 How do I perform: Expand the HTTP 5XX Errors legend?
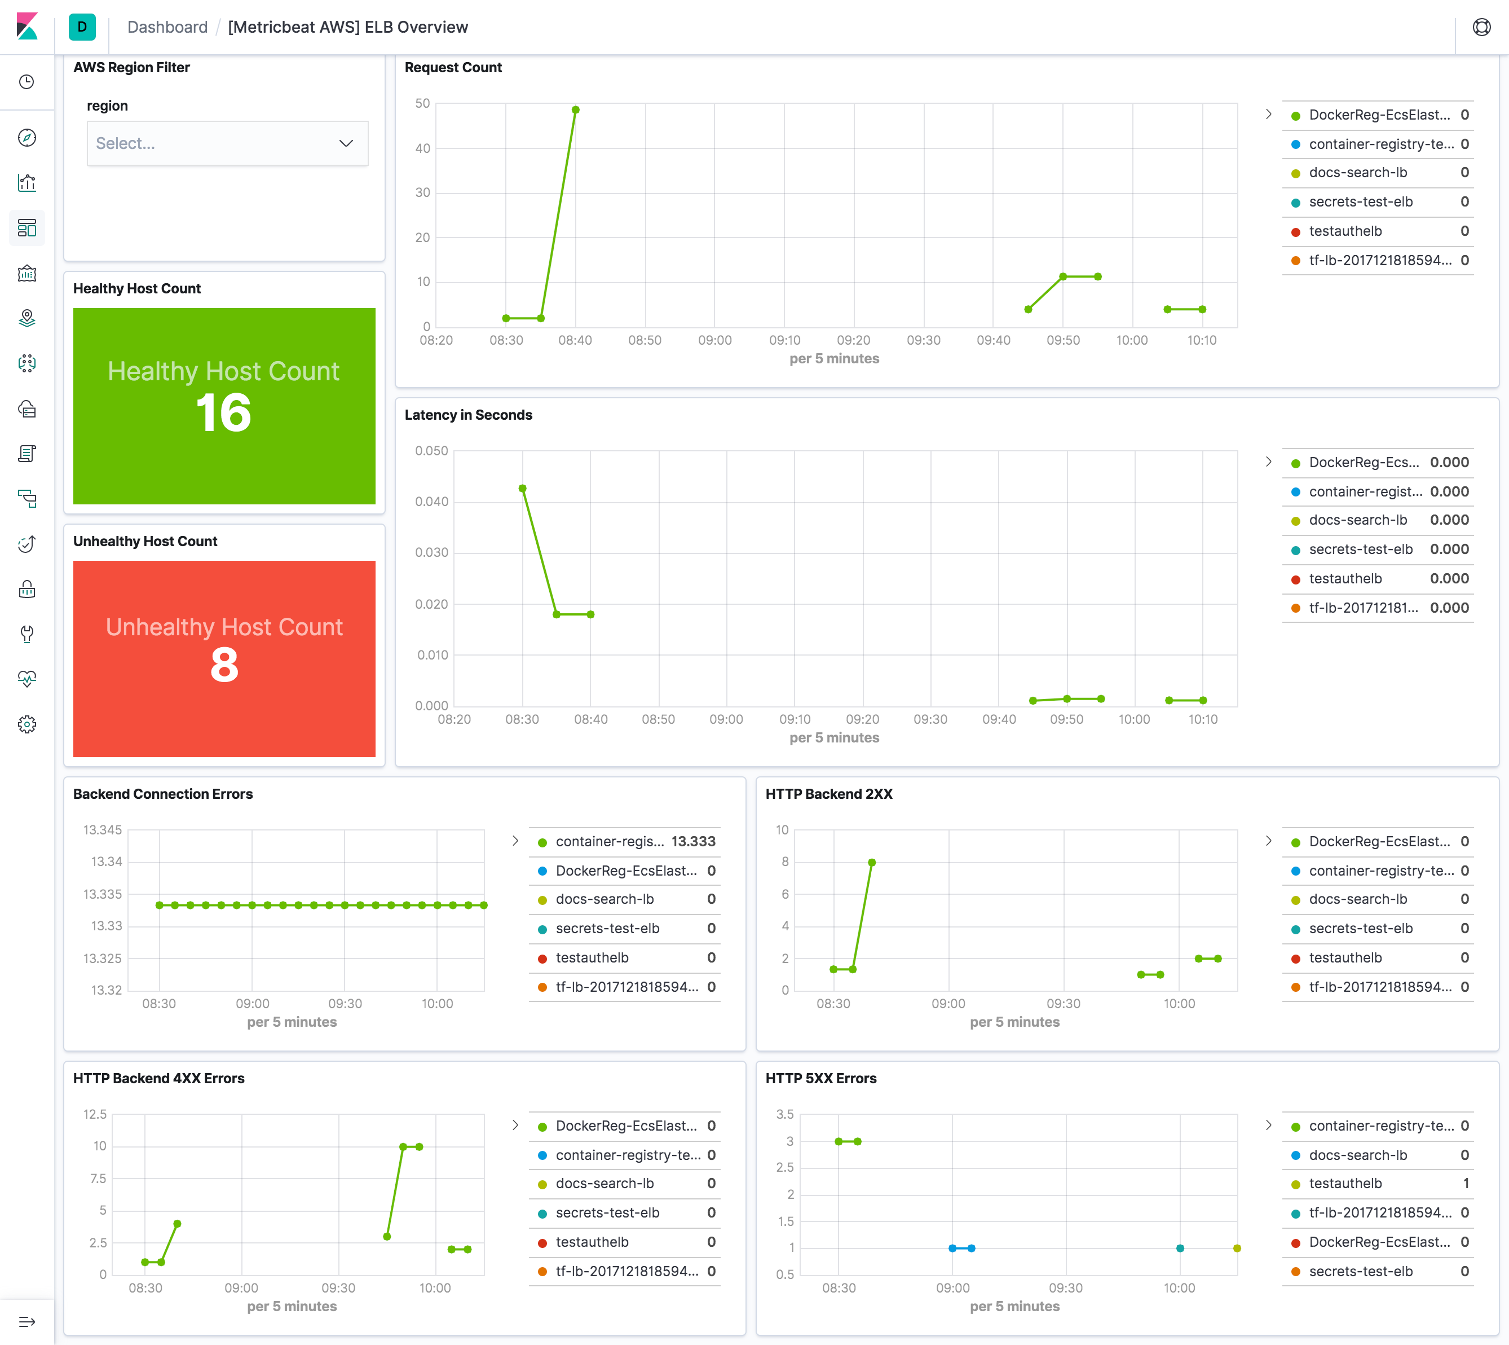[1269, 1125]
